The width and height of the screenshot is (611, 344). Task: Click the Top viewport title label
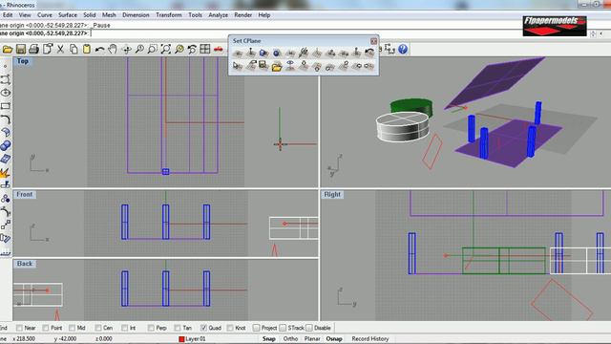(22, 61)
